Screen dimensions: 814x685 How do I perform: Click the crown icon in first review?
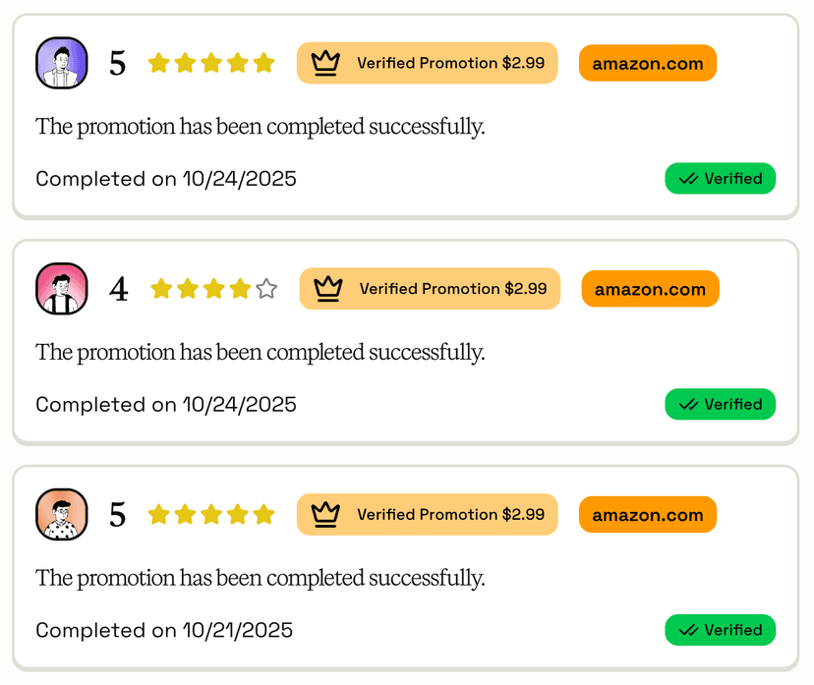[325, 63]
